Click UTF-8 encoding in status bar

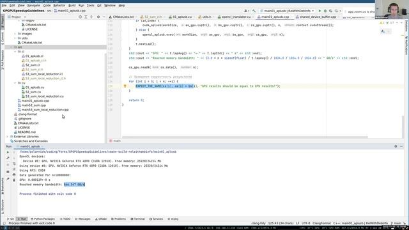click(305, 223)
